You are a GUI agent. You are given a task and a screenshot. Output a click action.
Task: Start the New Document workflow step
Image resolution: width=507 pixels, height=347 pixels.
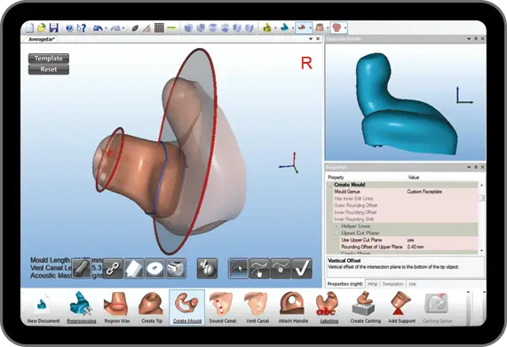44,307
